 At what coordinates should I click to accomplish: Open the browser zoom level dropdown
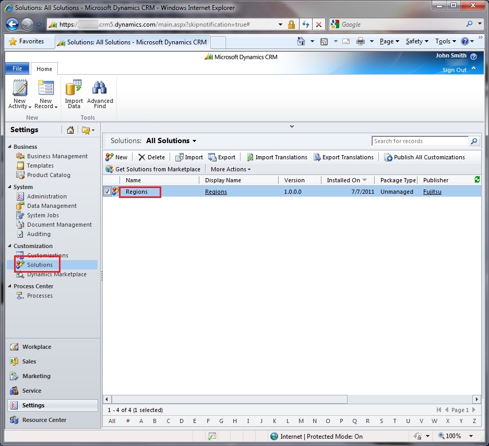click(471, 436)
